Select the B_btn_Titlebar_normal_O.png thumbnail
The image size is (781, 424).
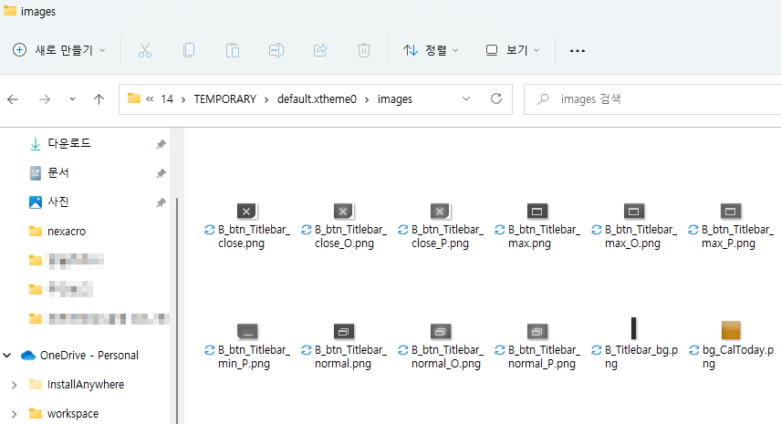pyautogui.click(x=440, y=331)
